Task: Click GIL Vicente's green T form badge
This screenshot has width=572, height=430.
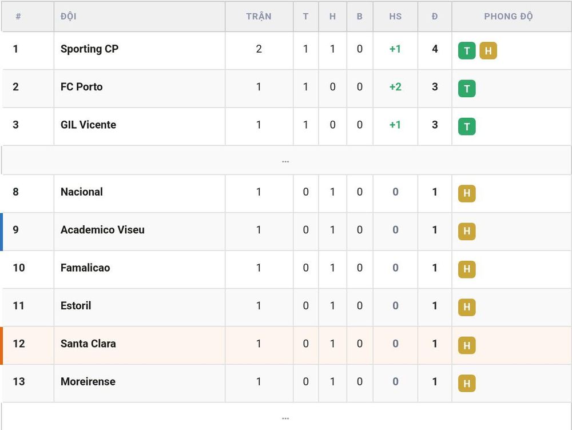Action: pos(467,126)
